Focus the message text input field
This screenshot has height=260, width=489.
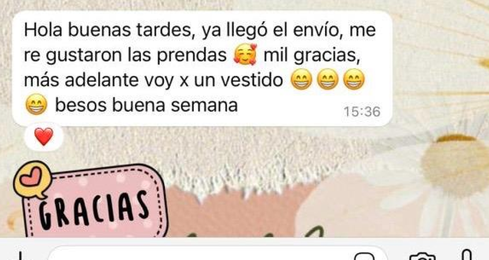coord(218,255)
